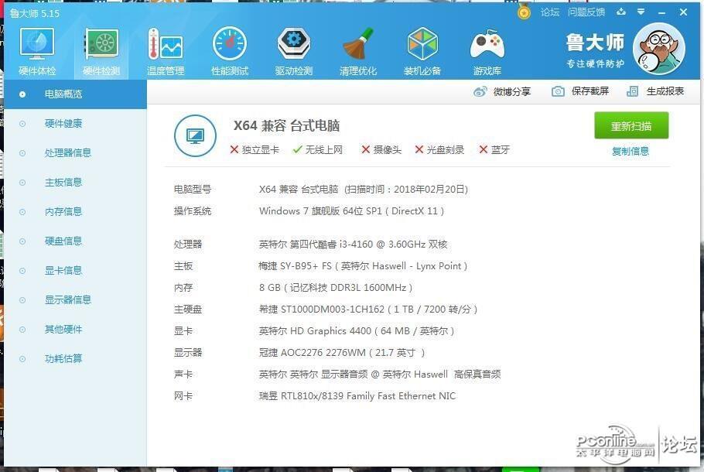Open the 游戏库 game library
This screenshot has width=704, height=472.
click(487, 52)
